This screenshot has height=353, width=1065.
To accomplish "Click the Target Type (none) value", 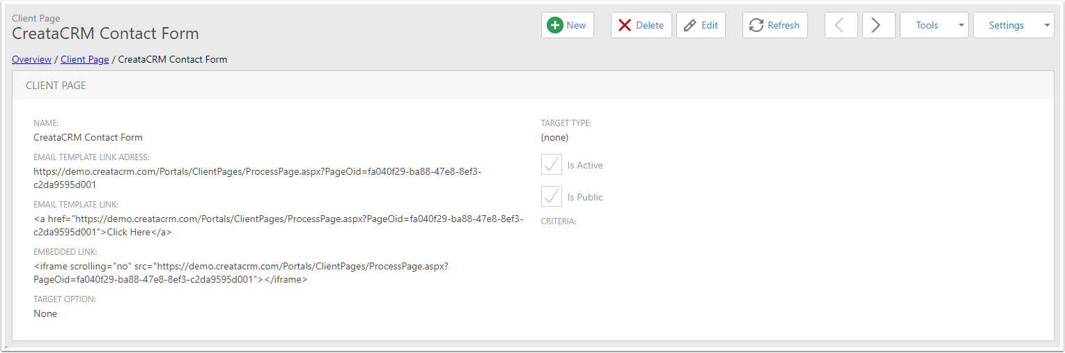I will (554, 137).
